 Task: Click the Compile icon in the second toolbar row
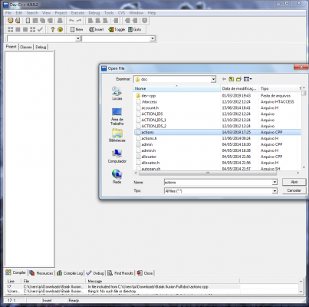[10, 29]
